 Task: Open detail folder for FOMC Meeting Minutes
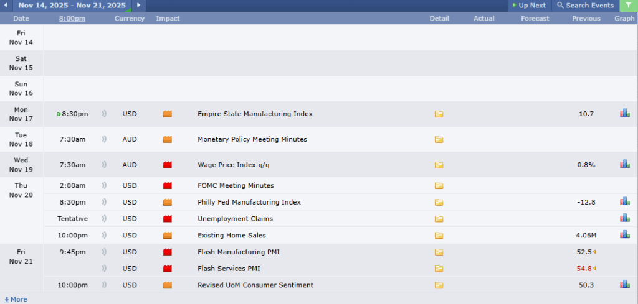click(439, 185)
